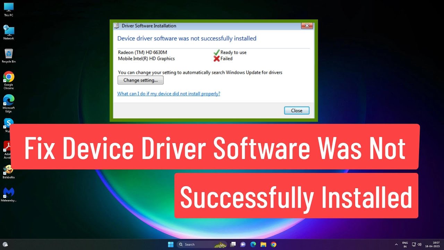
Task: Open File Explorer from the taskbar
Action: (263, 244)
